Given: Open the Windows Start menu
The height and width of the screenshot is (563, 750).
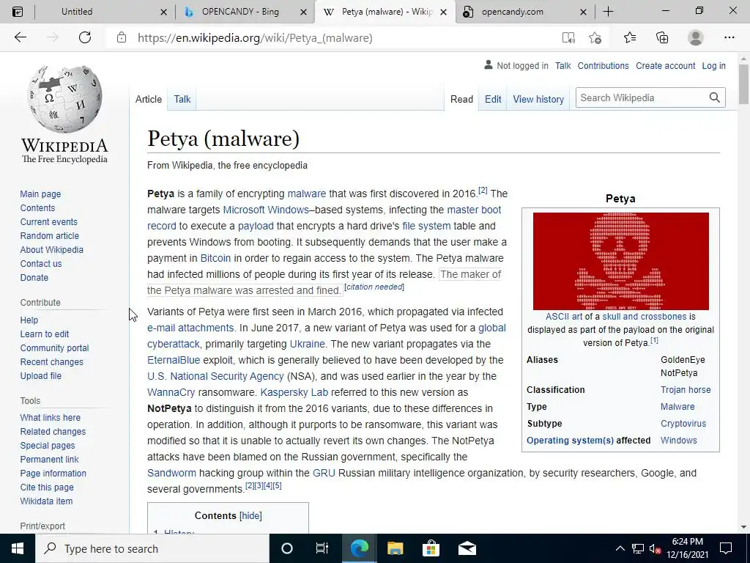Looking at the screenshot, I should (x=18, y=548).
